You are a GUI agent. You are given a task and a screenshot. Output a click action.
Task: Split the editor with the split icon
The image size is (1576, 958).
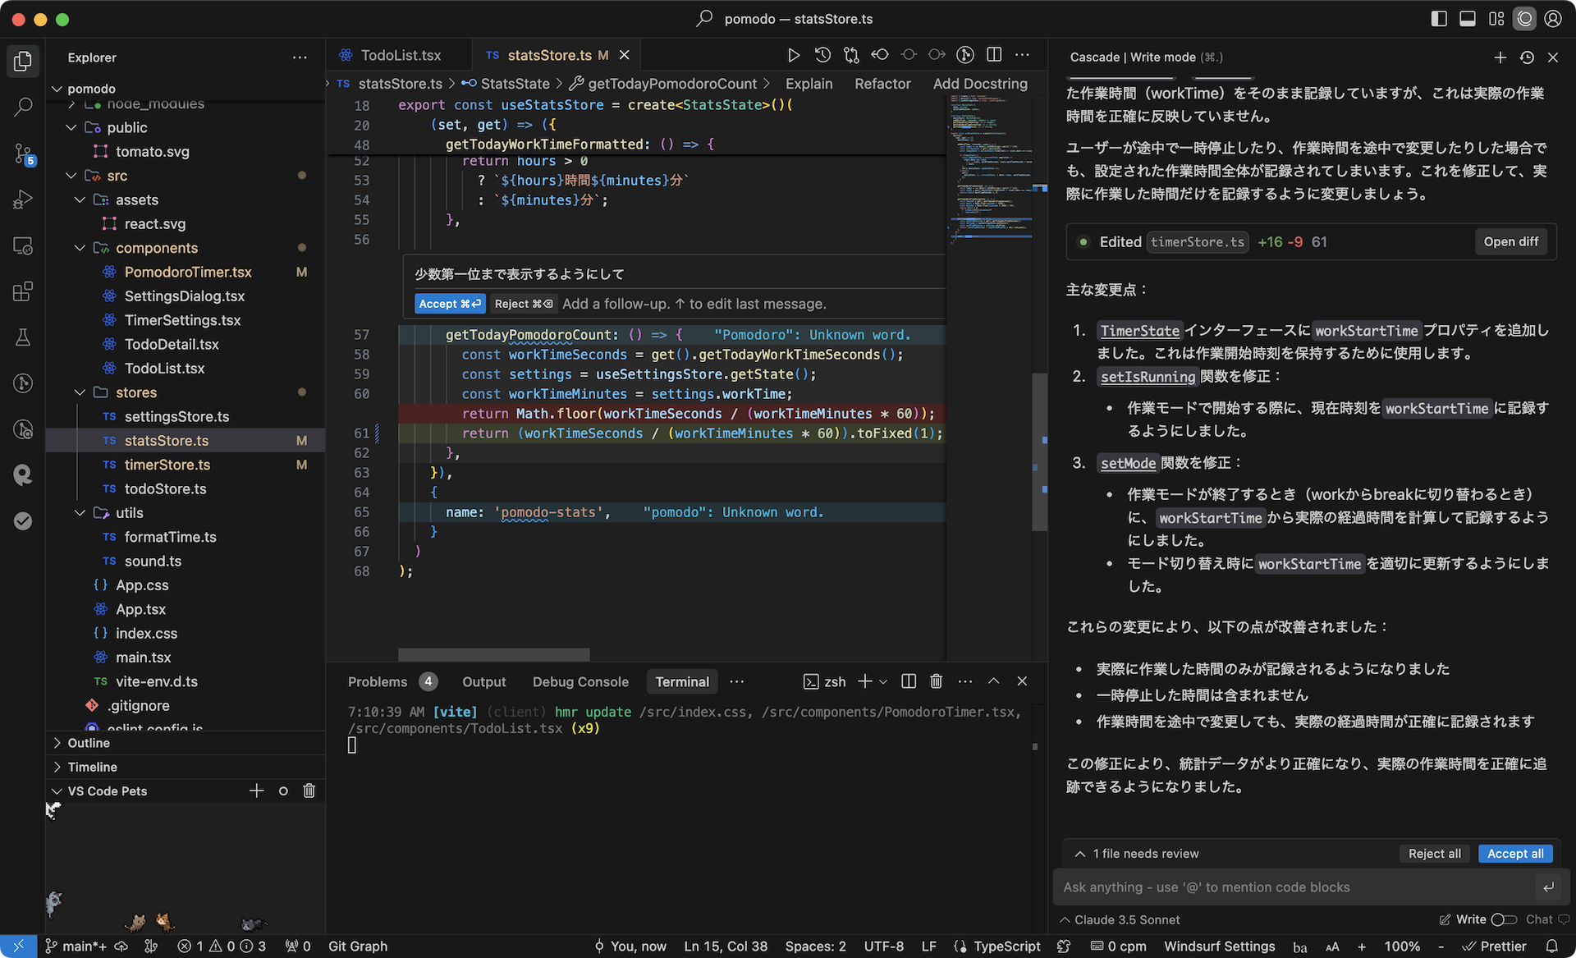pos(993,54)
